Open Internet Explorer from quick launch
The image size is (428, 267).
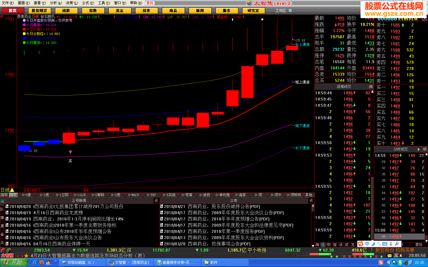(35, 263)
